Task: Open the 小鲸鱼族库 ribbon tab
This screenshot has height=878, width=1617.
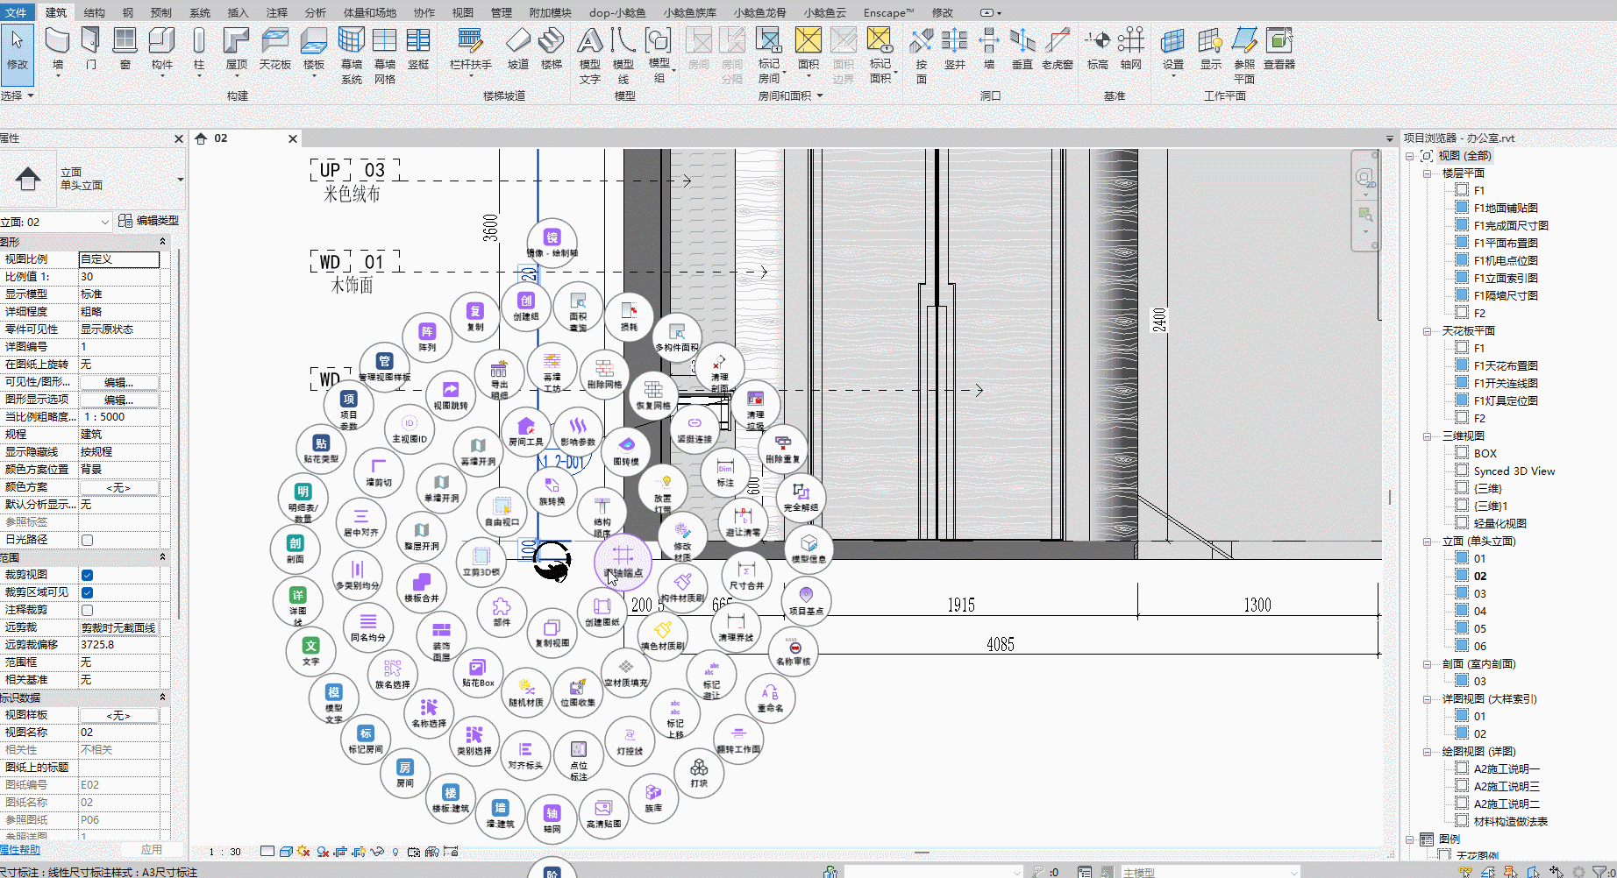Action: tap(690, 12)
